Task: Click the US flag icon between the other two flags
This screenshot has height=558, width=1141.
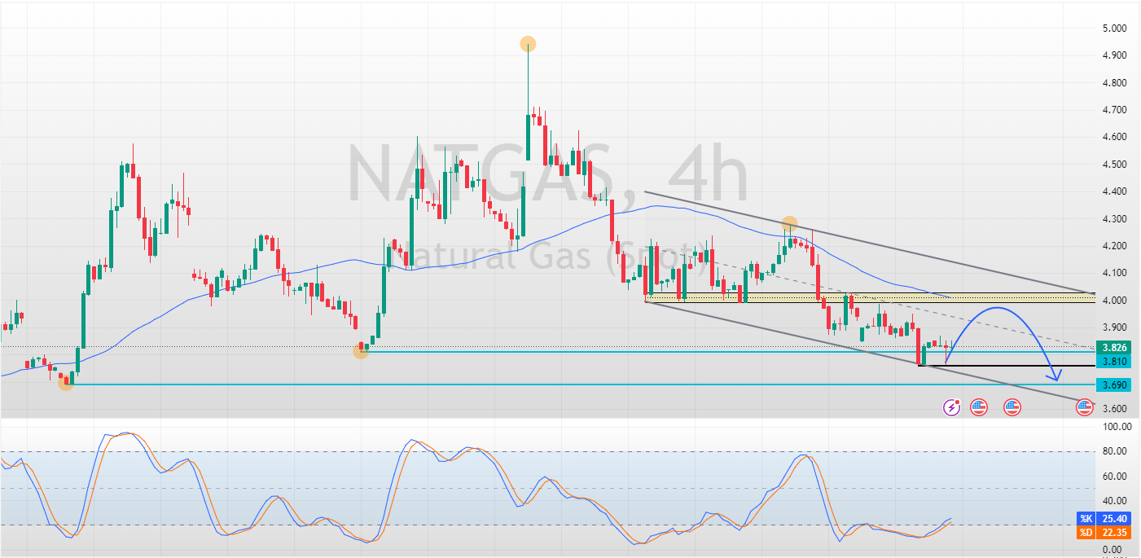Action: point(1012,406)
